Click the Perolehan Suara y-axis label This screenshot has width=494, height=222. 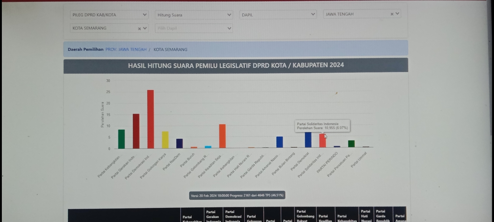(x=103, y=114)
